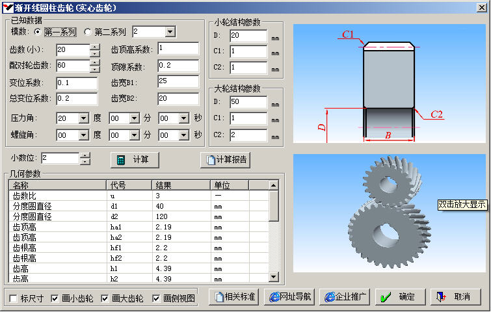The height and width of the screenshot is (312, 491).
Task: Click the 企业推广 promotion button
Action: (345, 297)
